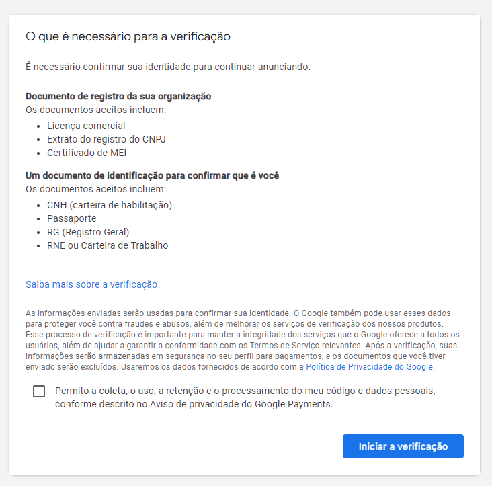The height and width of the screenshot is (486, 492).
Task: Check the personal data consent checkbox
Action: click(39, 391)
